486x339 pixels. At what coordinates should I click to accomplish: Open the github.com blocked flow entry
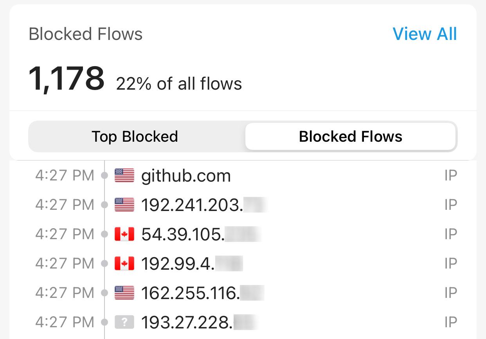pyautogui.click(x=243, y=176)
